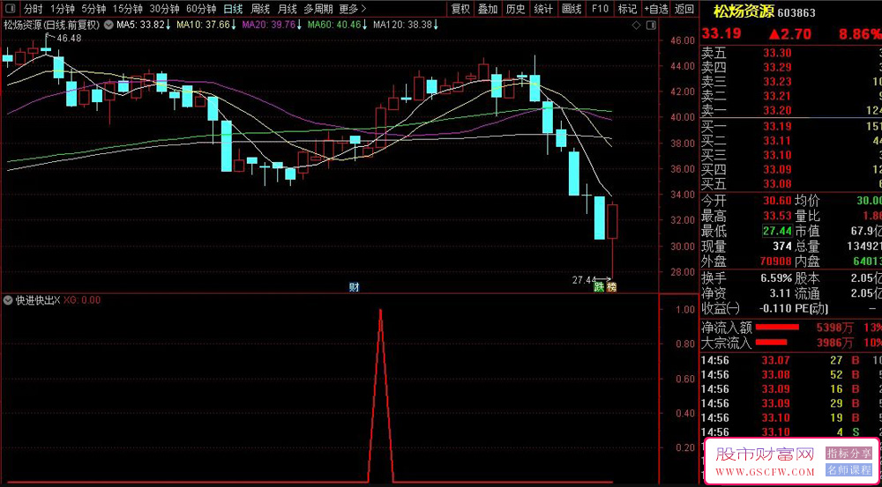Switch to 15分钟 period
The height and width of the screenshot is (487, 882).
tap(127, 9)
